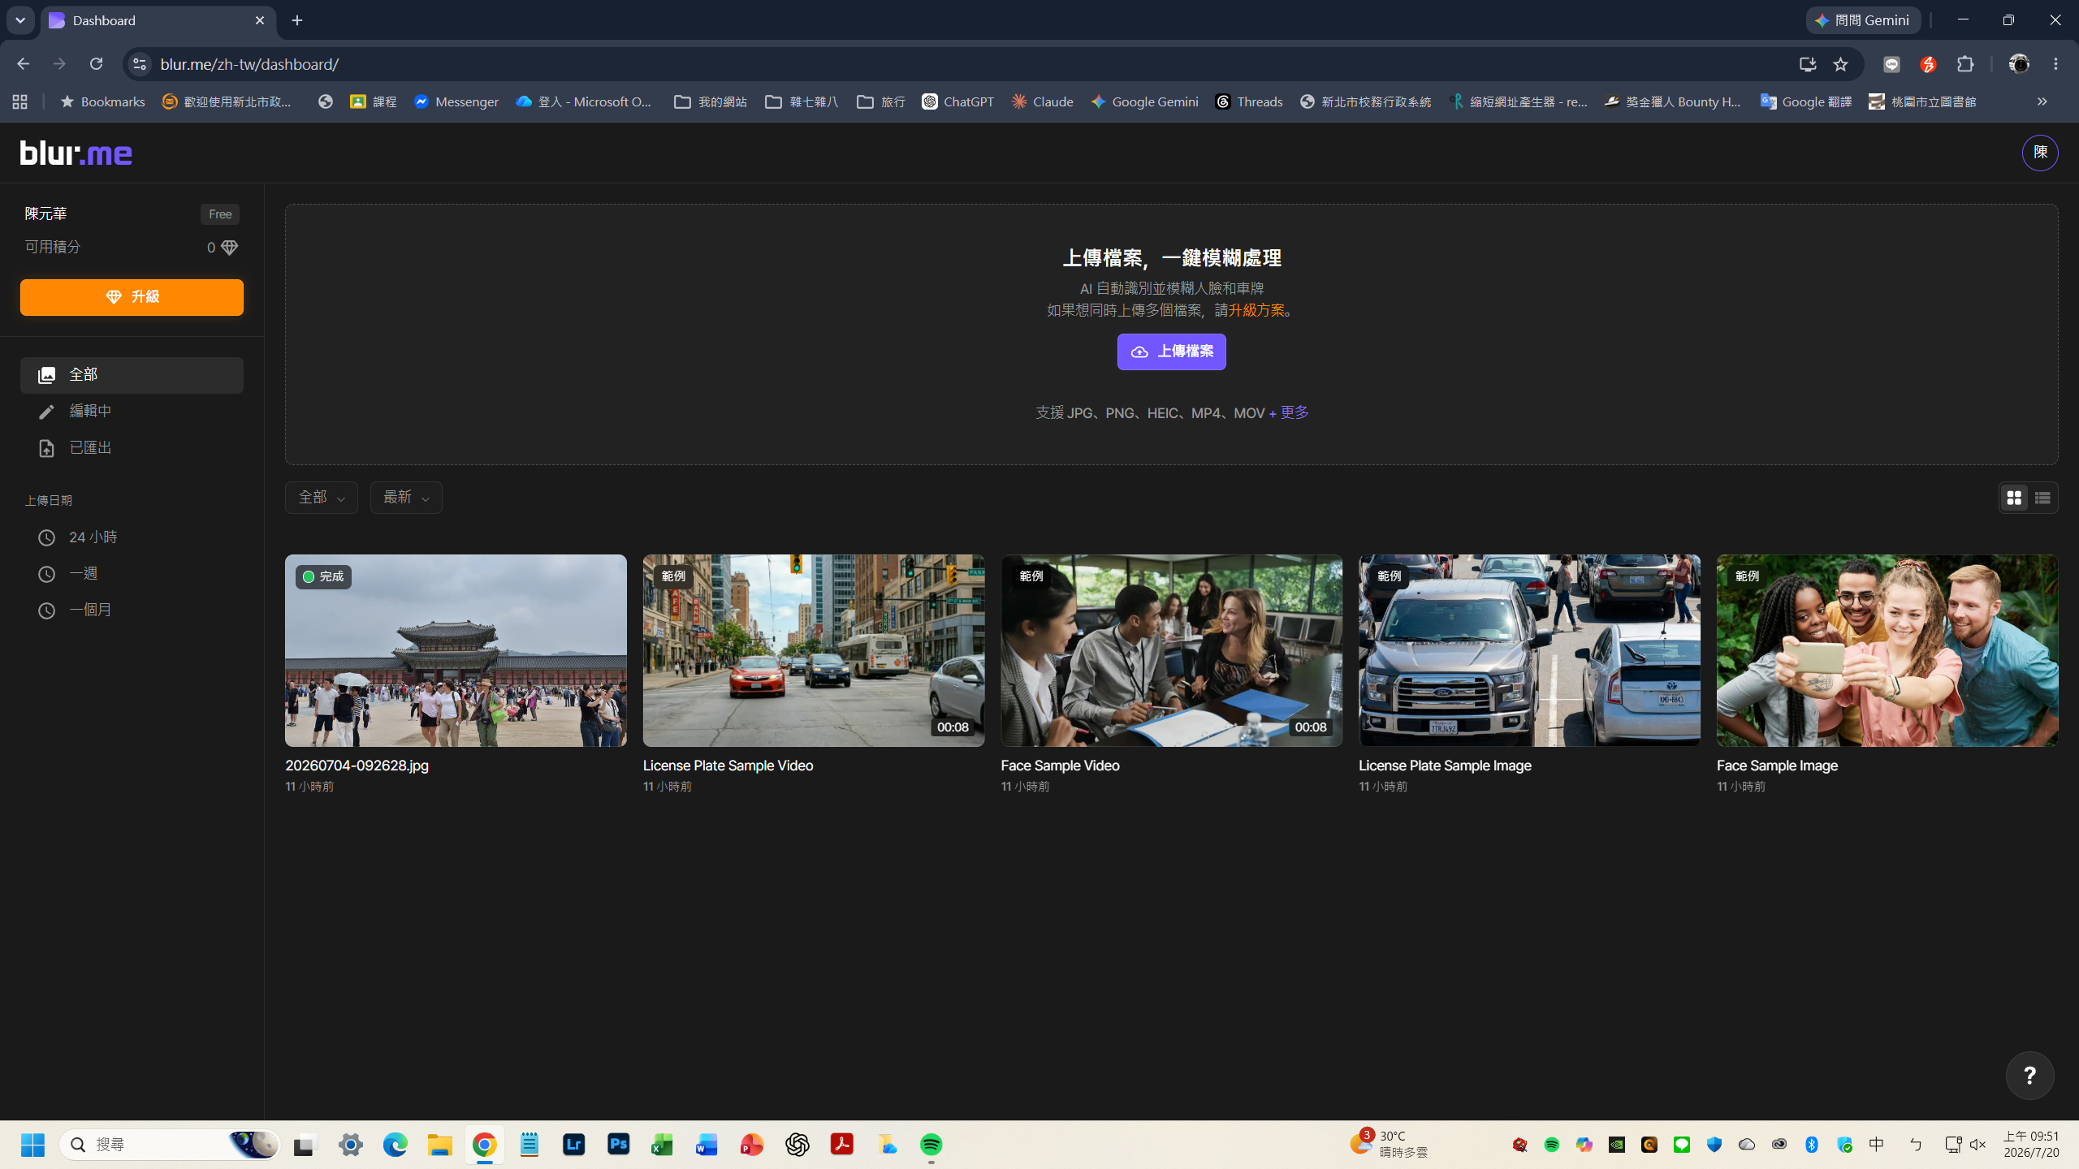Expand the 最新 sort dropdown
The width and height of the screenshot is (2079, 1169).
coord(406,498)
